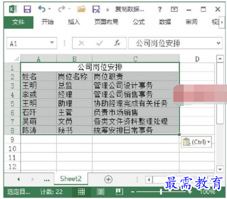Switch to the 页面布局 tab
The height and width of the screenshot is (199, 227).
click(x=107, y=22)
